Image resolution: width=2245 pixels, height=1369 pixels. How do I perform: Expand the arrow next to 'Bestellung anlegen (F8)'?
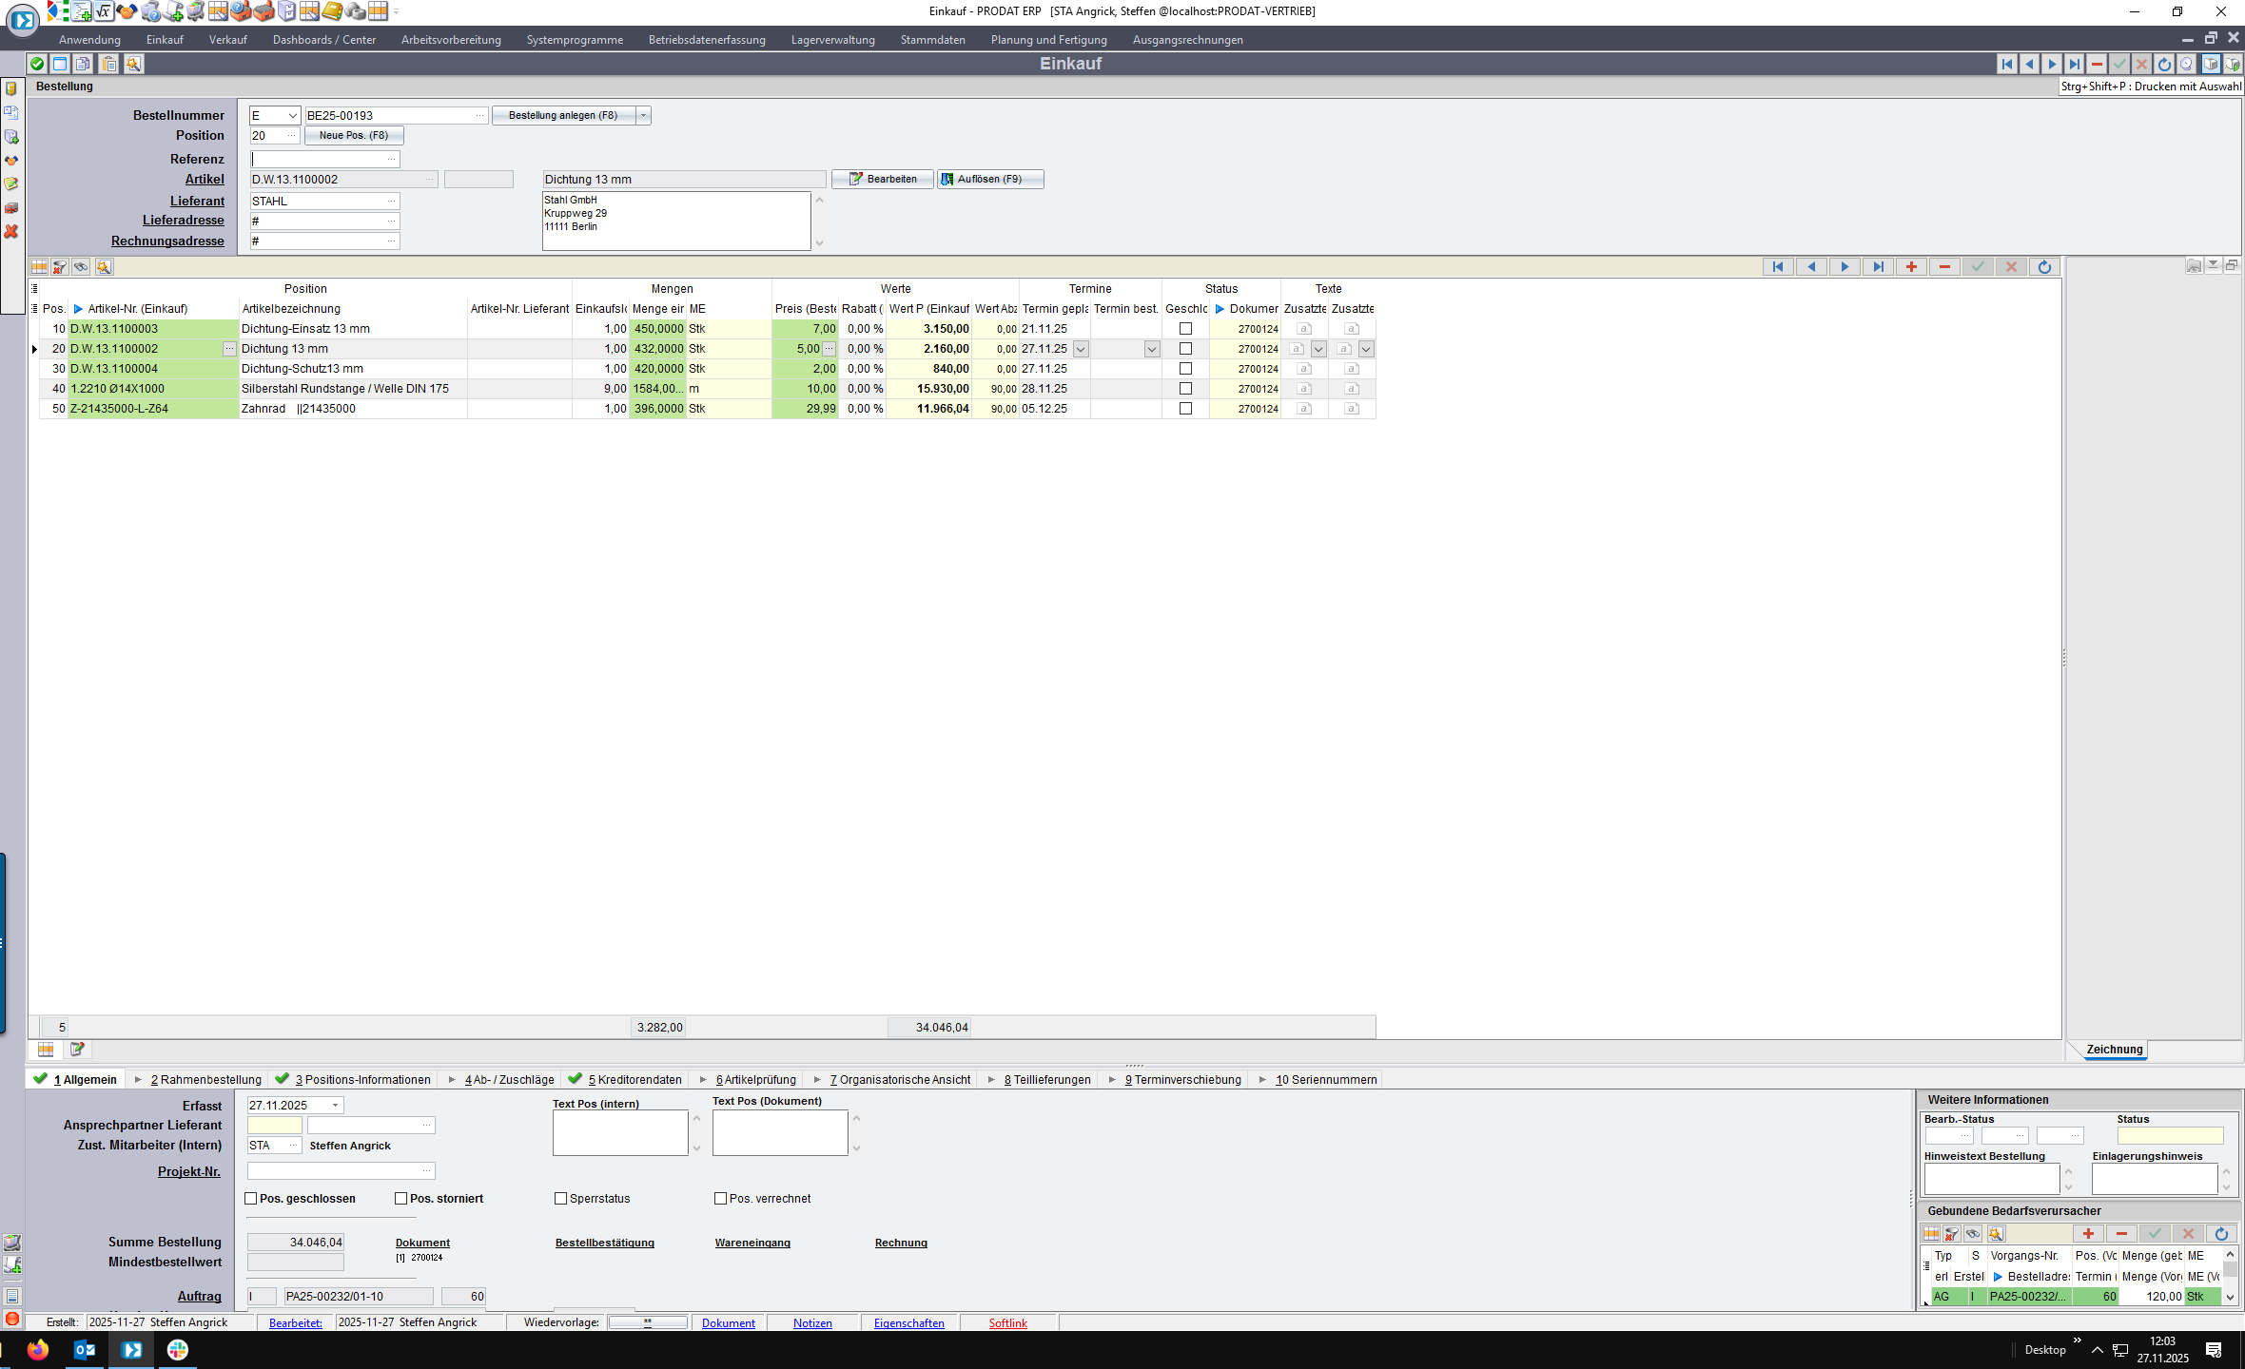tap(644, 116)
